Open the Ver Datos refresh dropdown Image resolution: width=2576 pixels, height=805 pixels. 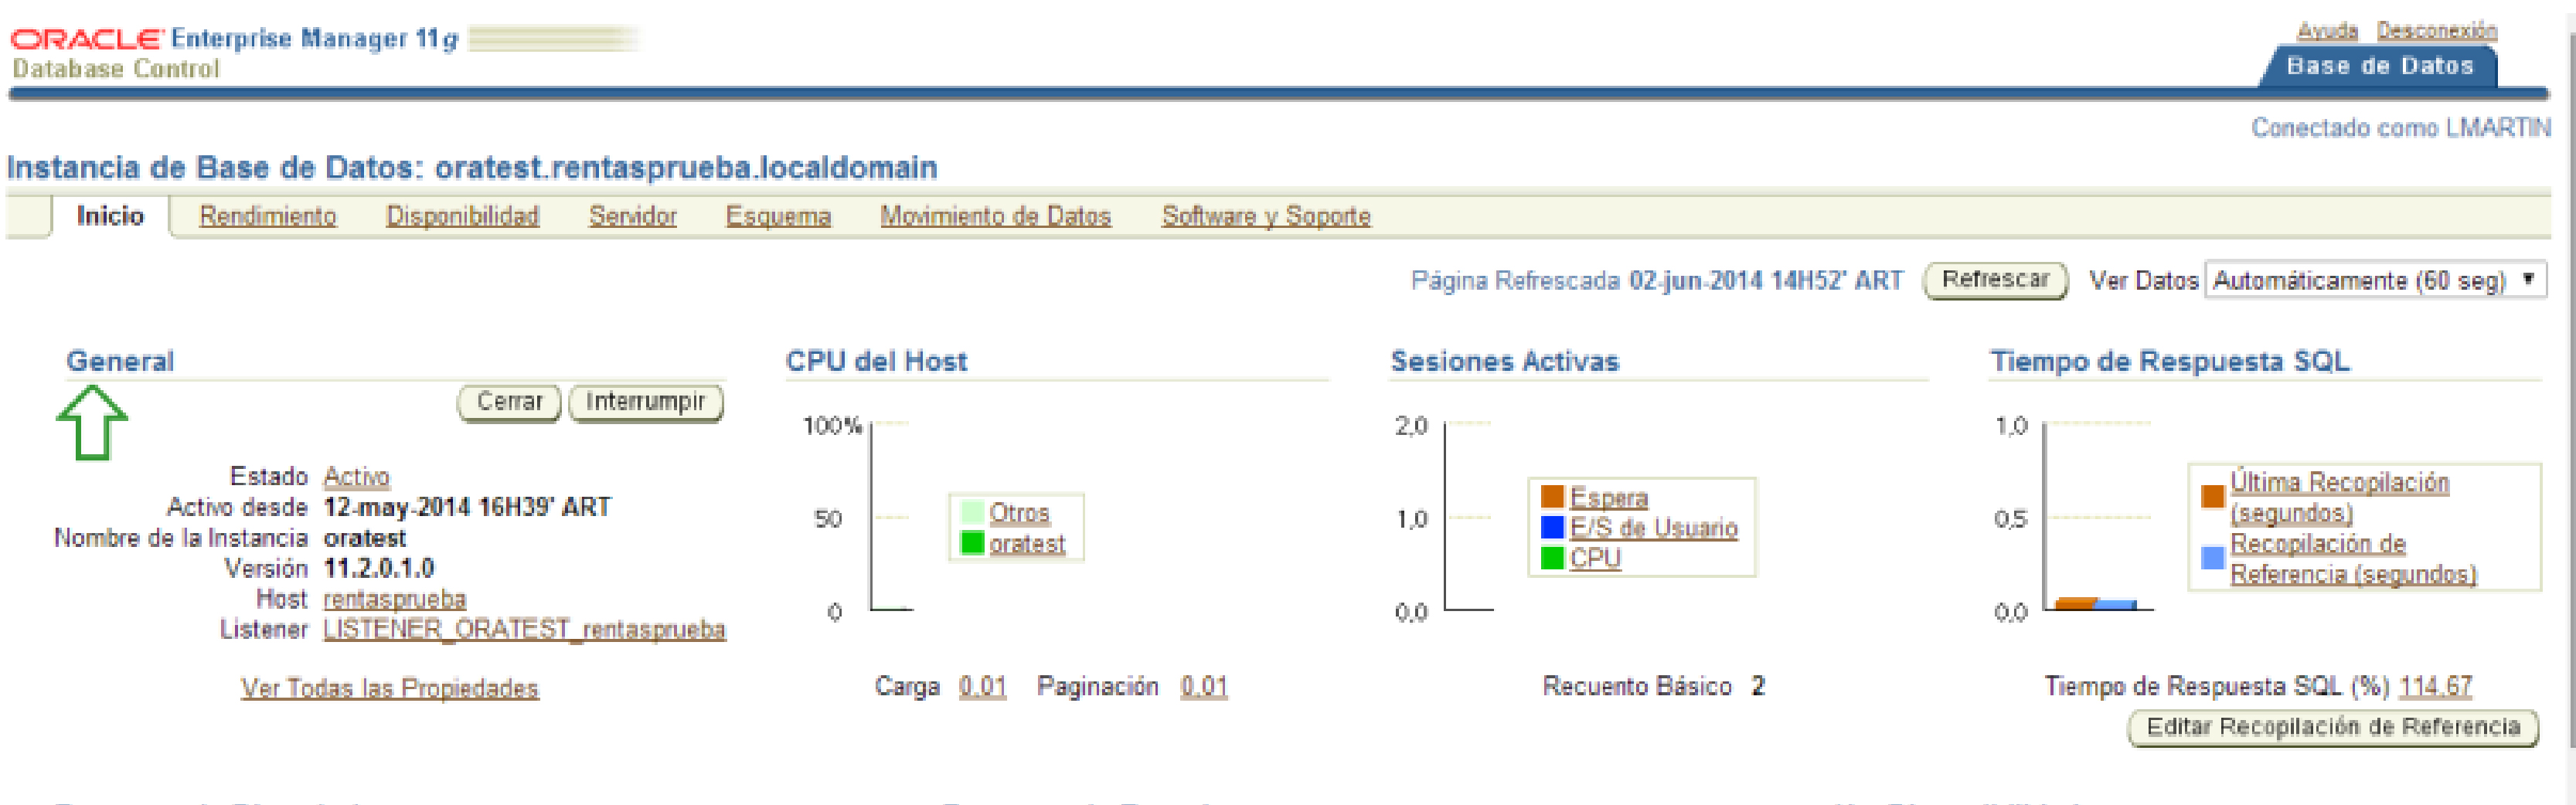point(2374,280)
